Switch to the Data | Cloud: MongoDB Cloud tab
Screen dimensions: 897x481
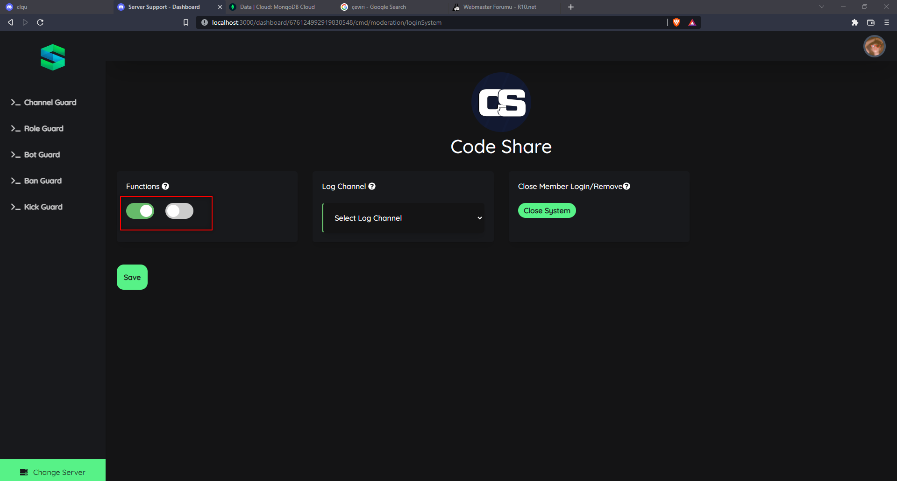[x=281, y=7]
